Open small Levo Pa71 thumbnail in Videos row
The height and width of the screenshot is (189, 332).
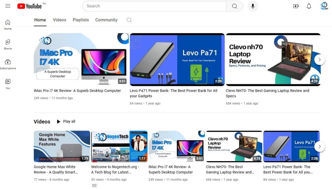[291, 146]
